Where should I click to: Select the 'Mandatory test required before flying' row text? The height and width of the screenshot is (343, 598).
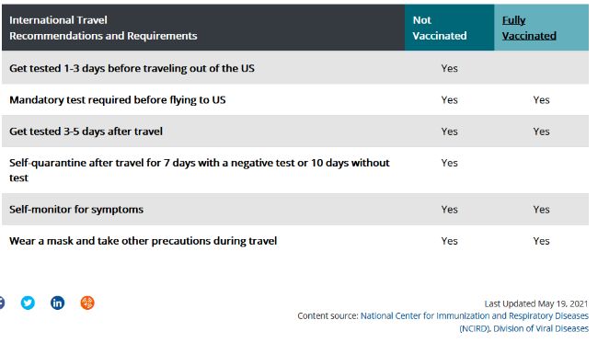pos(118,100)
